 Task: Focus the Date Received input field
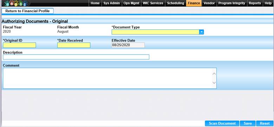pyautogui.click(x=74, y=45)
